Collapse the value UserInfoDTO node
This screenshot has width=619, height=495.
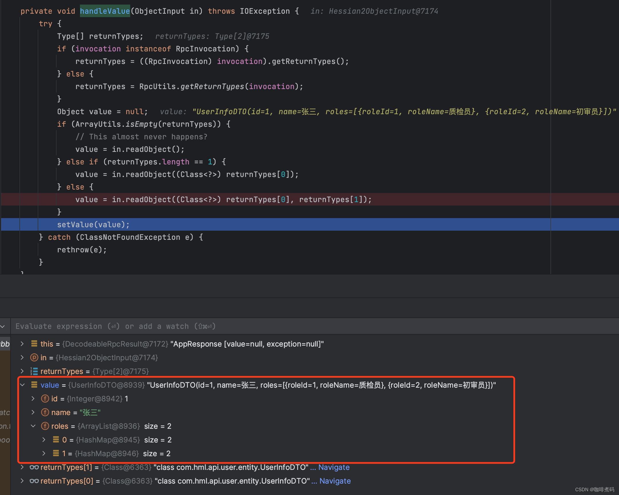click(22, 385)
